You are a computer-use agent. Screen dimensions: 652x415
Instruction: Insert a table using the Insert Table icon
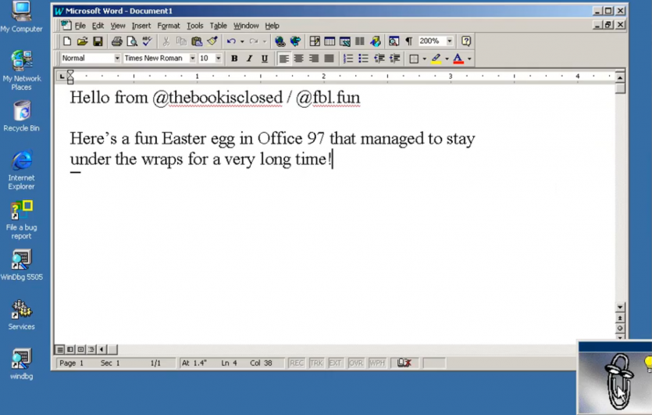click(330, 41)
